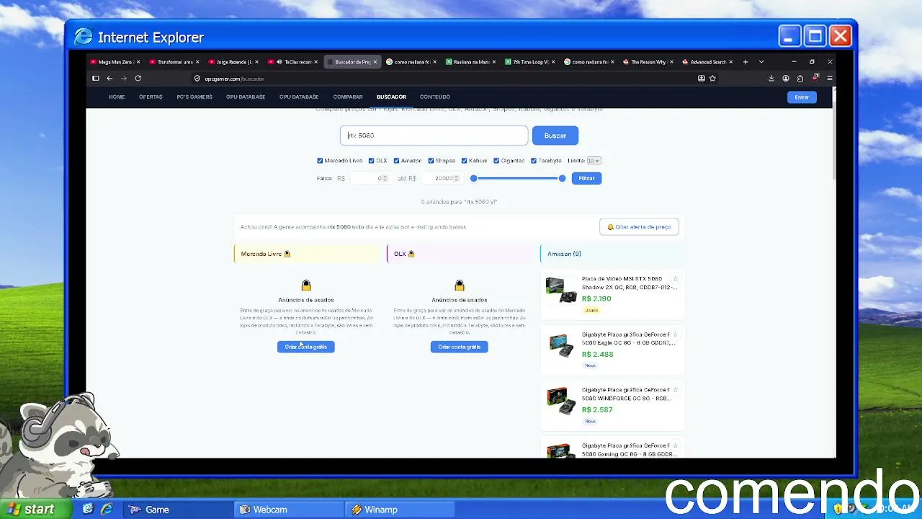Open browser downloads icon
This screenshot has height=519, width=922.
coord(771,79)
